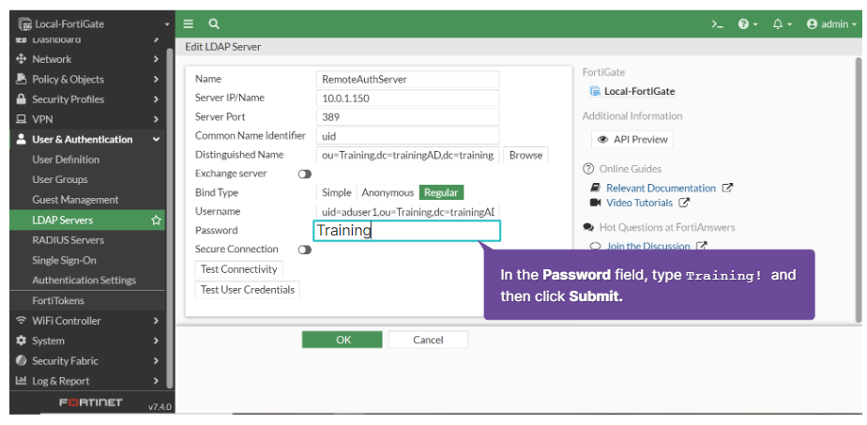Viewport: 867px width, 425px height.
Task: Open LDAP Servers menu item
Action: point(87,220)
